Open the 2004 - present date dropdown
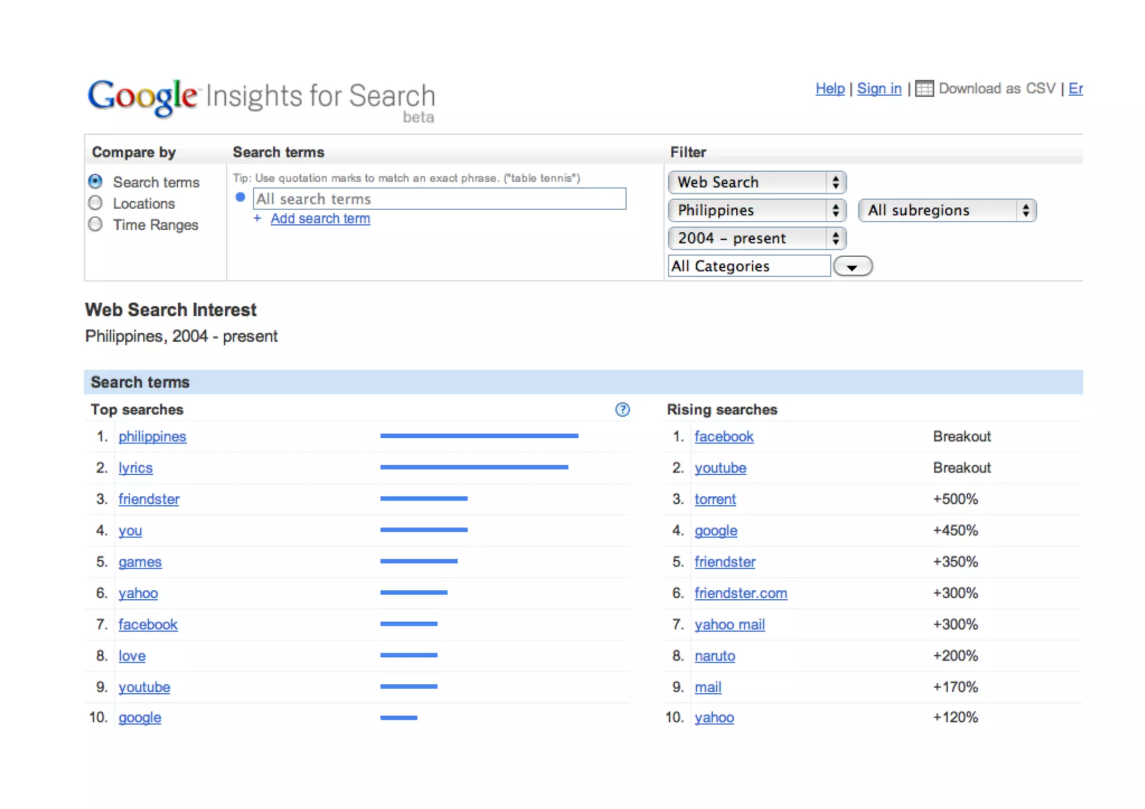 (x=757, y=238)
